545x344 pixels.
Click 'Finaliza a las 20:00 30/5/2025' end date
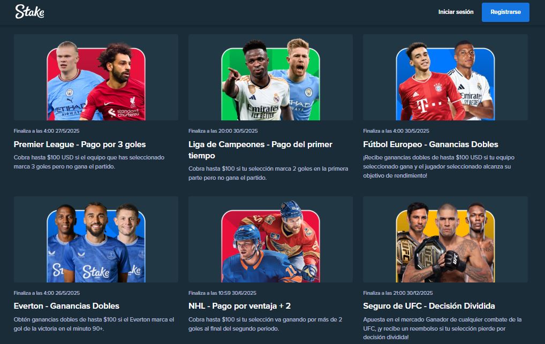(x=223, y=131)
